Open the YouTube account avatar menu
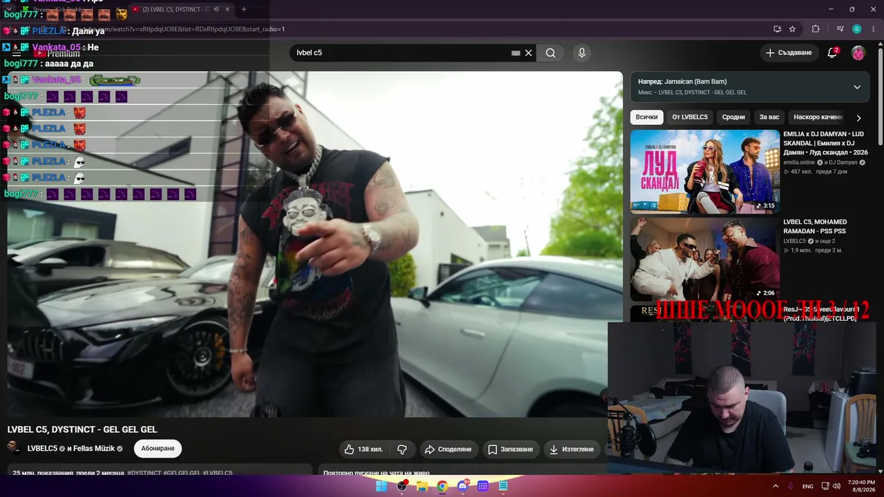 (x=858, y=53)
